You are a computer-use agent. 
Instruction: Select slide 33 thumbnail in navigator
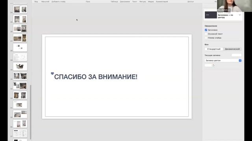click(x=20, y=95)
